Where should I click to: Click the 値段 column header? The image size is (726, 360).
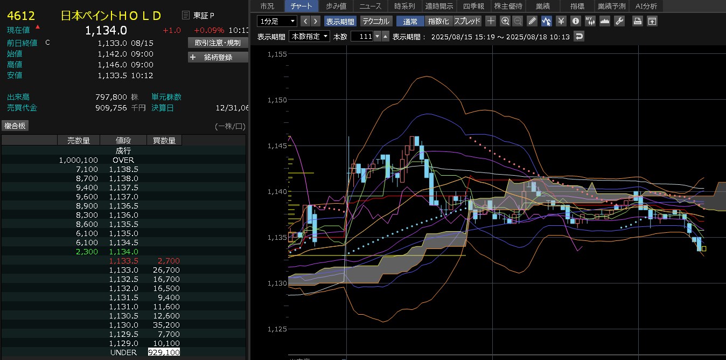[123, 141]
